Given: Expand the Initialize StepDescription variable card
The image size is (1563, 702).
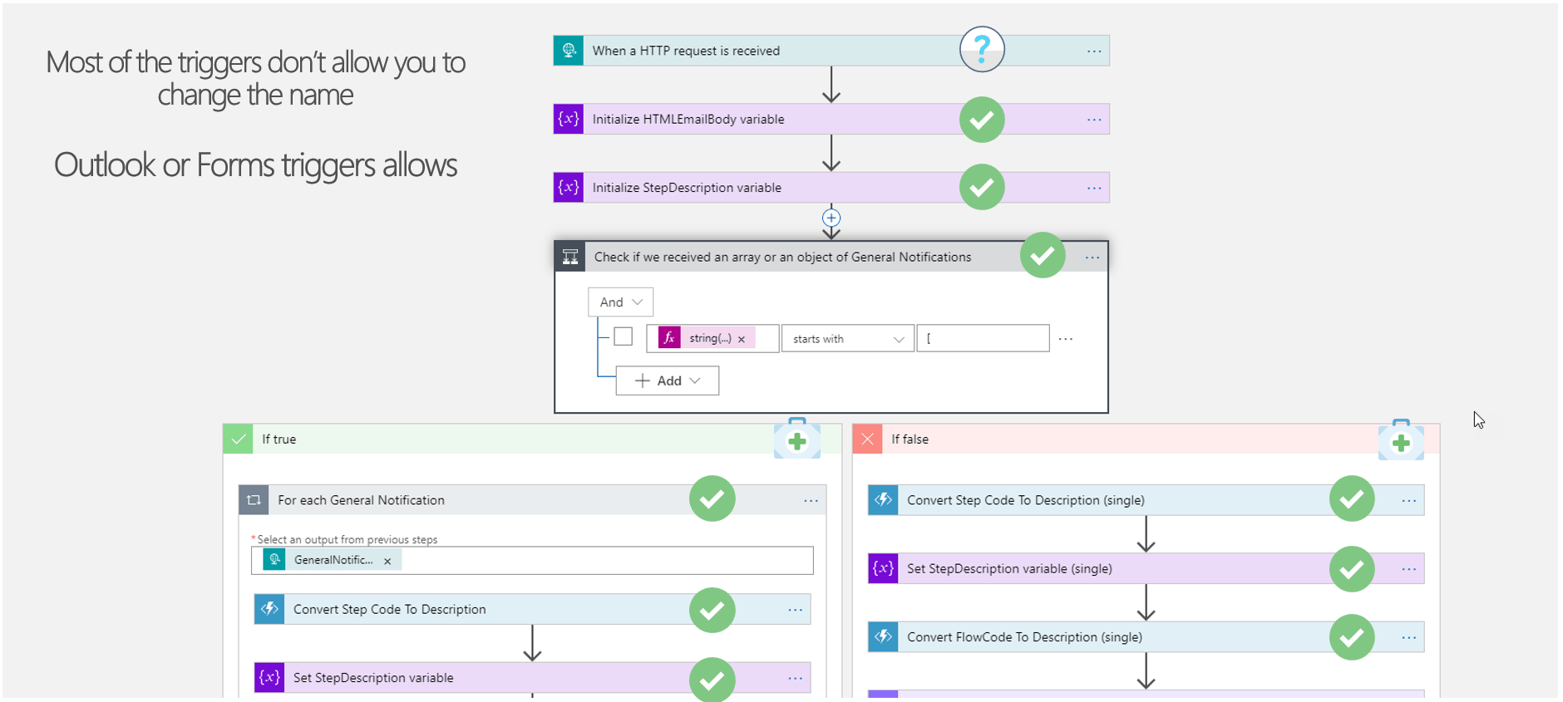Looking at the screenshot, I should pos(831,187).
